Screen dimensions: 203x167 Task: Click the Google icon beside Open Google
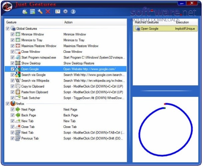18,69
